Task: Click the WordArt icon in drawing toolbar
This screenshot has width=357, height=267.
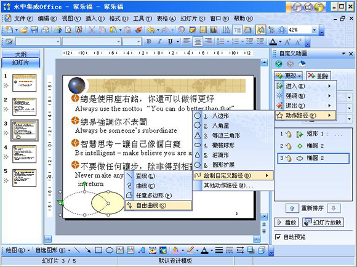Action: point(142,250)
